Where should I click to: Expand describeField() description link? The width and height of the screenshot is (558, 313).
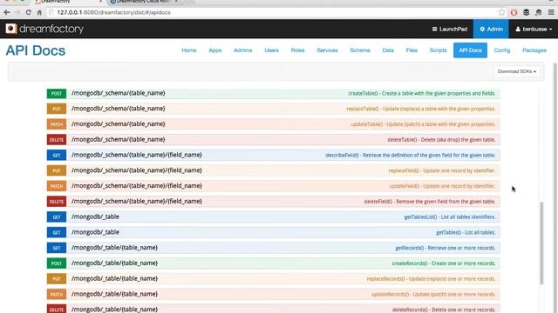point(411,155)
